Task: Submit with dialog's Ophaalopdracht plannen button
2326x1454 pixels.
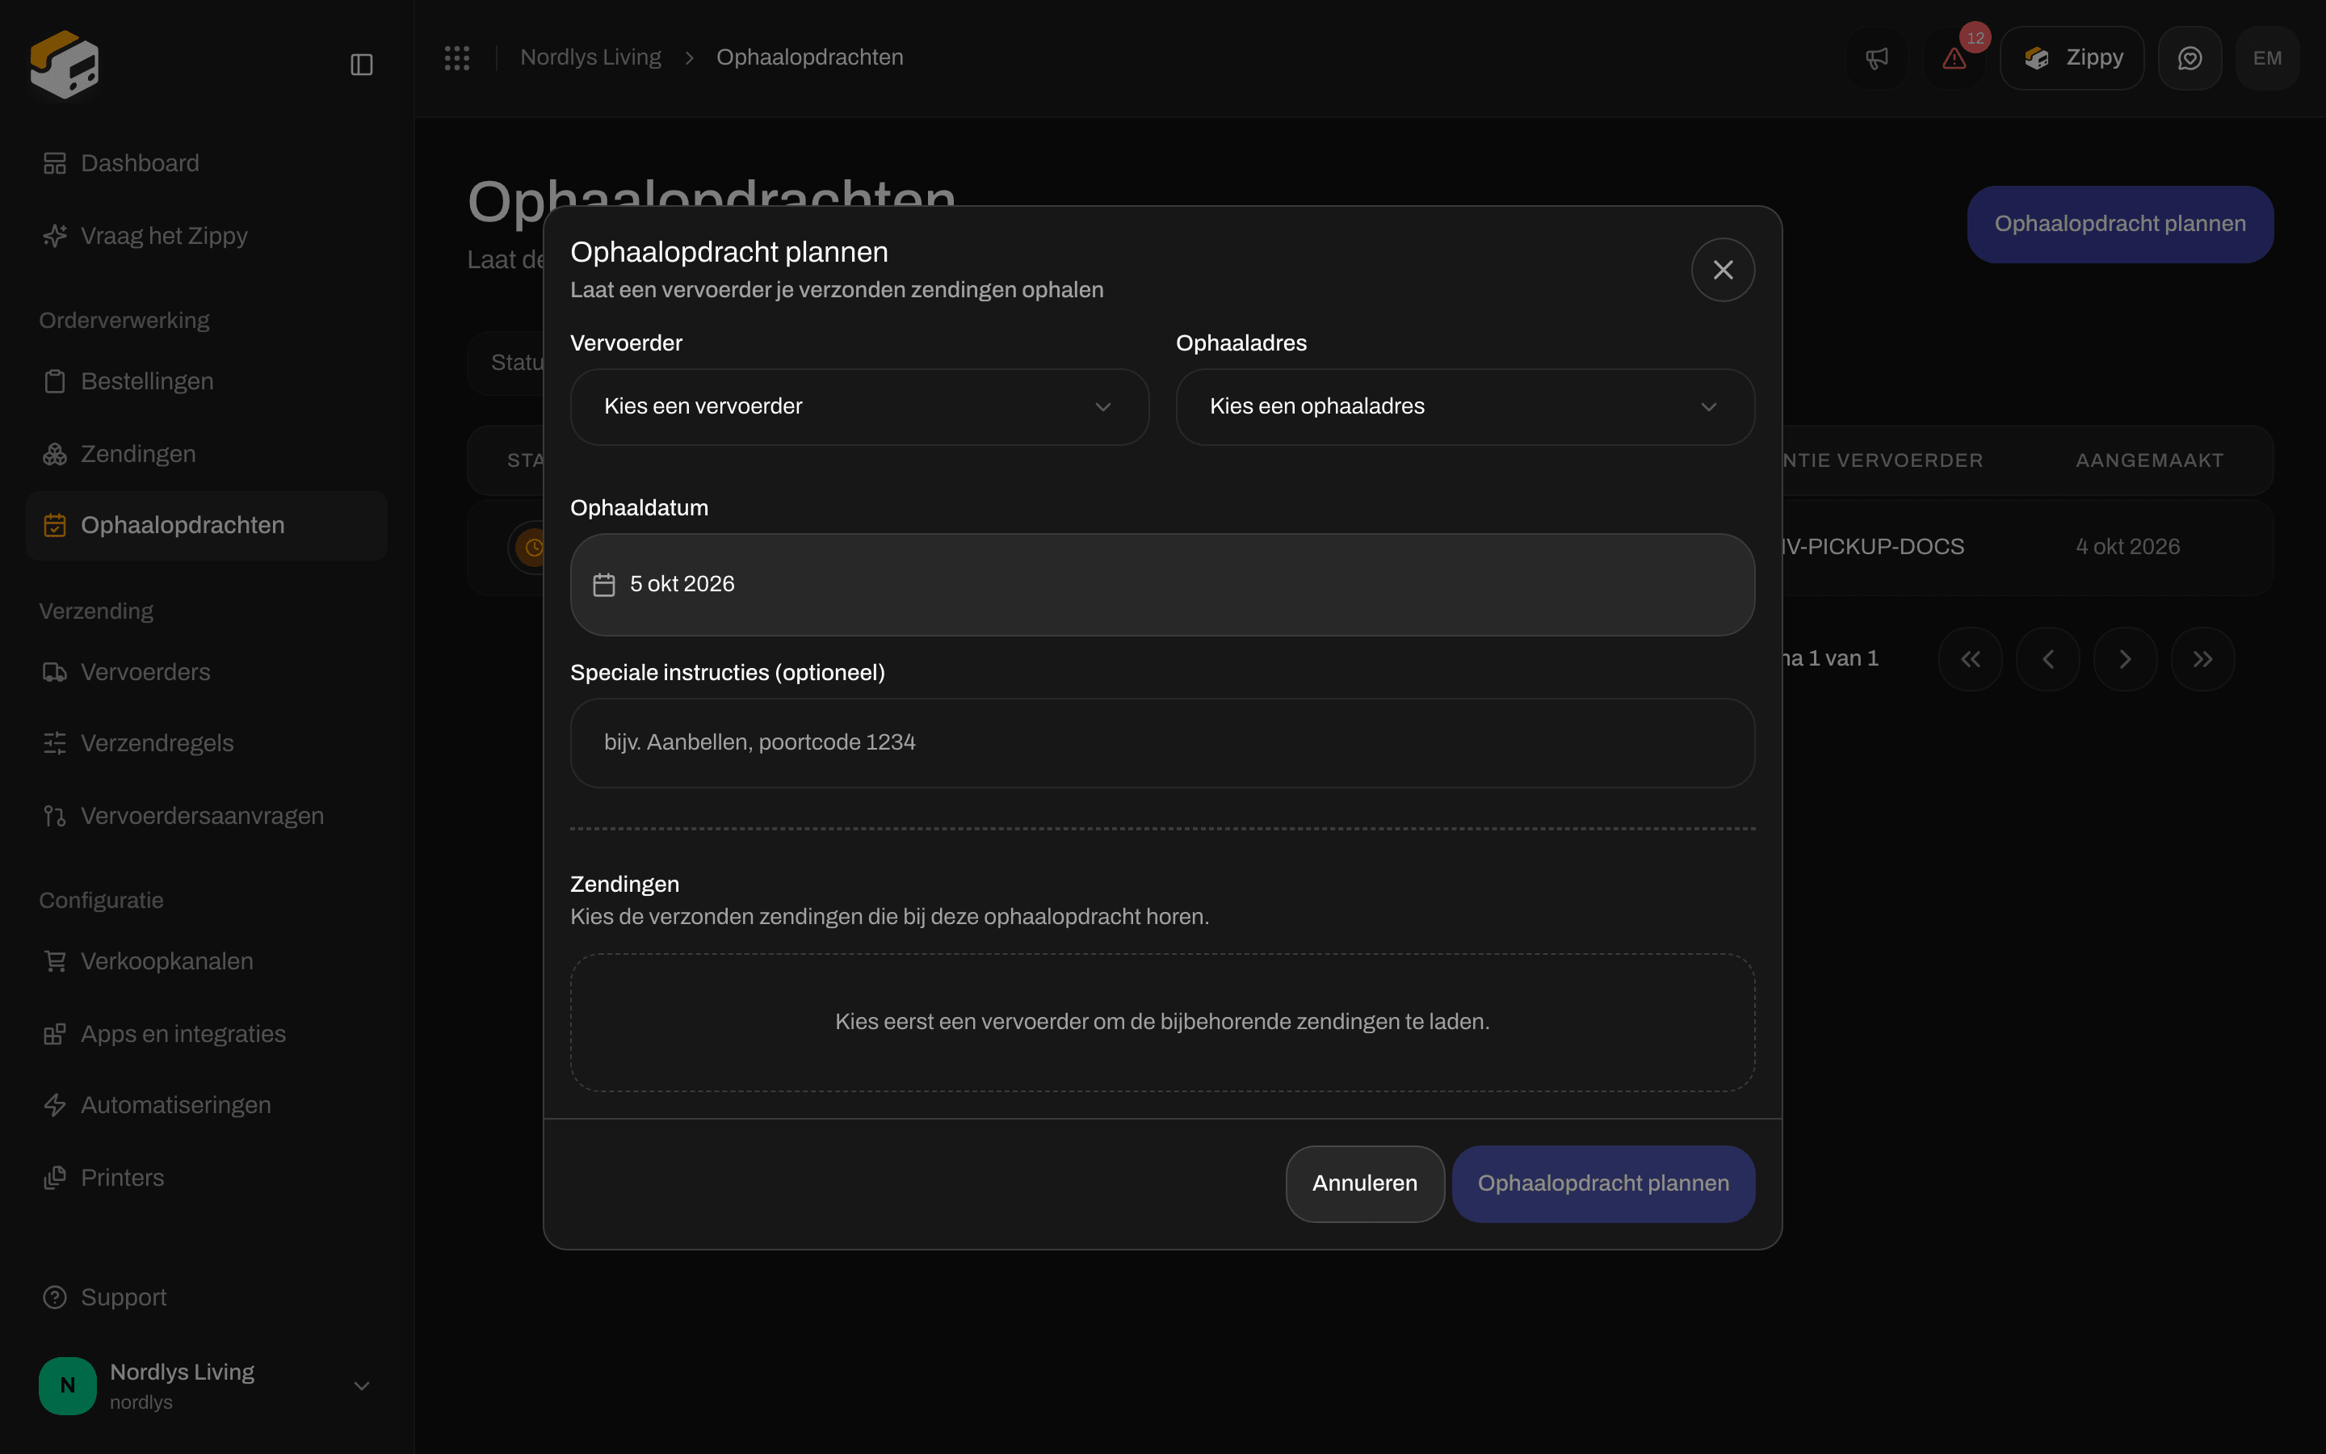Action: point(1603,1183)
